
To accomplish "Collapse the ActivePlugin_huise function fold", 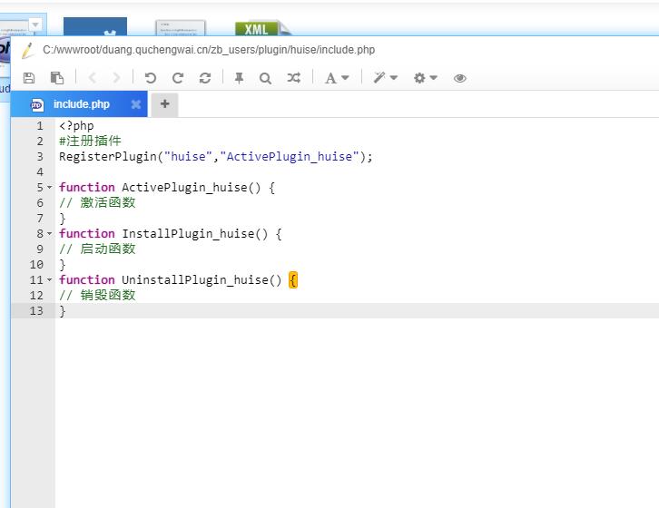I will (x=50, y=188).
